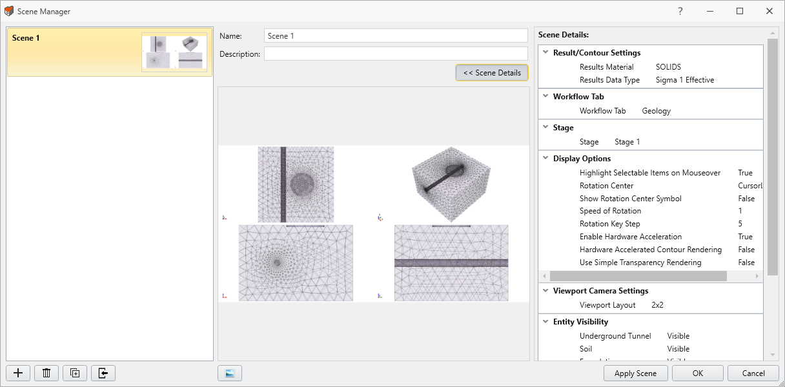Click the horizontal scrollbar in Display Options
Image resolution: width=785 pixels, height=387 pixels.
tap(638, 276)
